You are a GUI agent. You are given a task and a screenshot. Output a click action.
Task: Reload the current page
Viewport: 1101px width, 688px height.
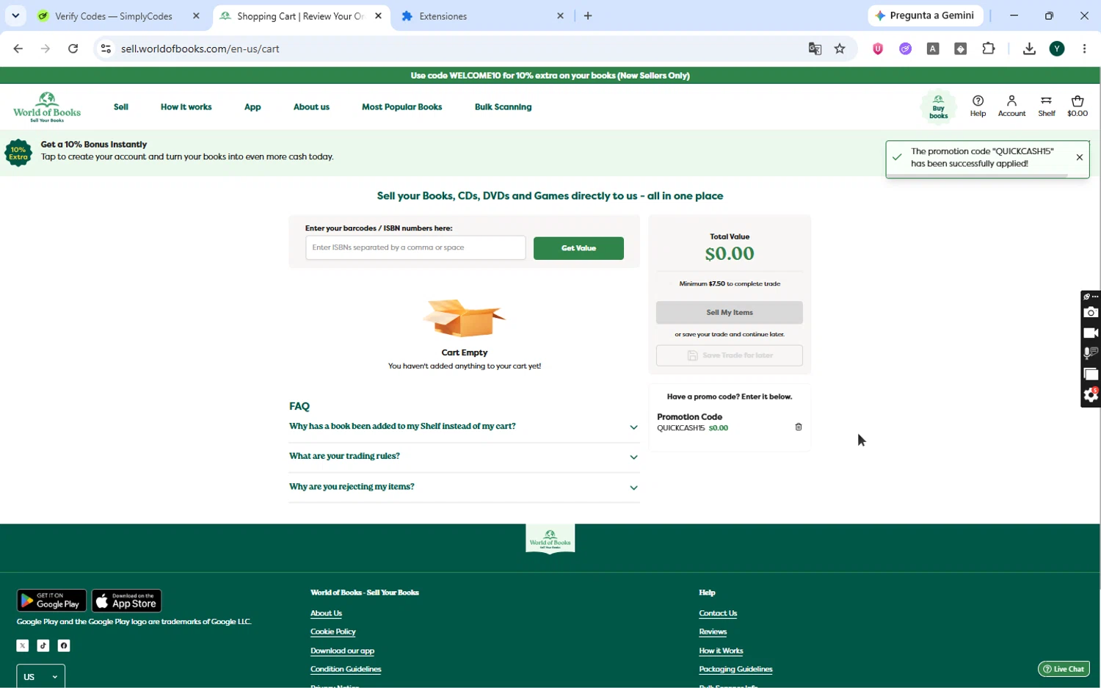[x=73, y=49]
